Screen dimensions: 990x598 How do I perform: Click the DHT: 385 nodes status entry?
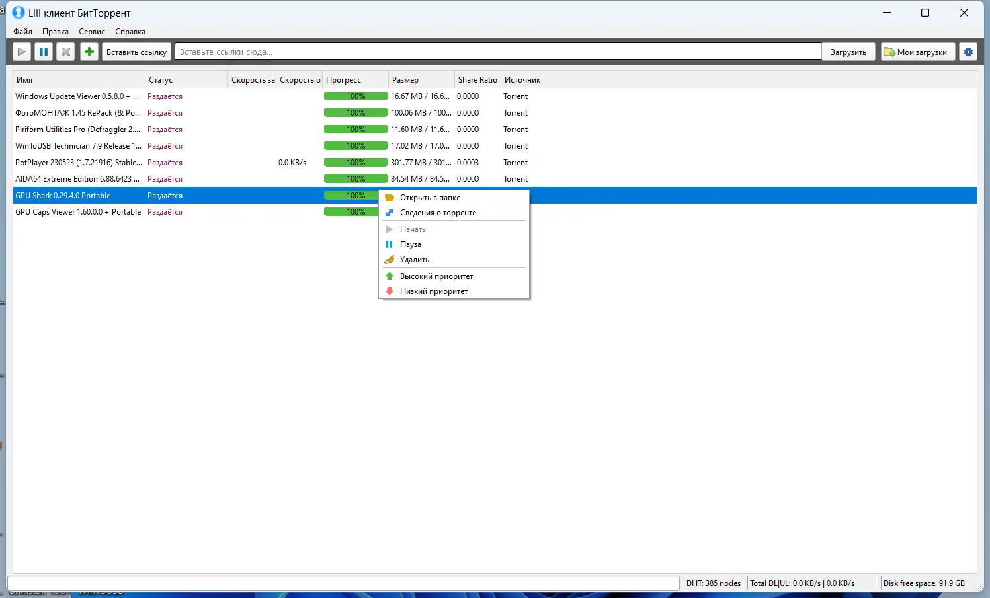pyautogui.click(x=714, y=583)
